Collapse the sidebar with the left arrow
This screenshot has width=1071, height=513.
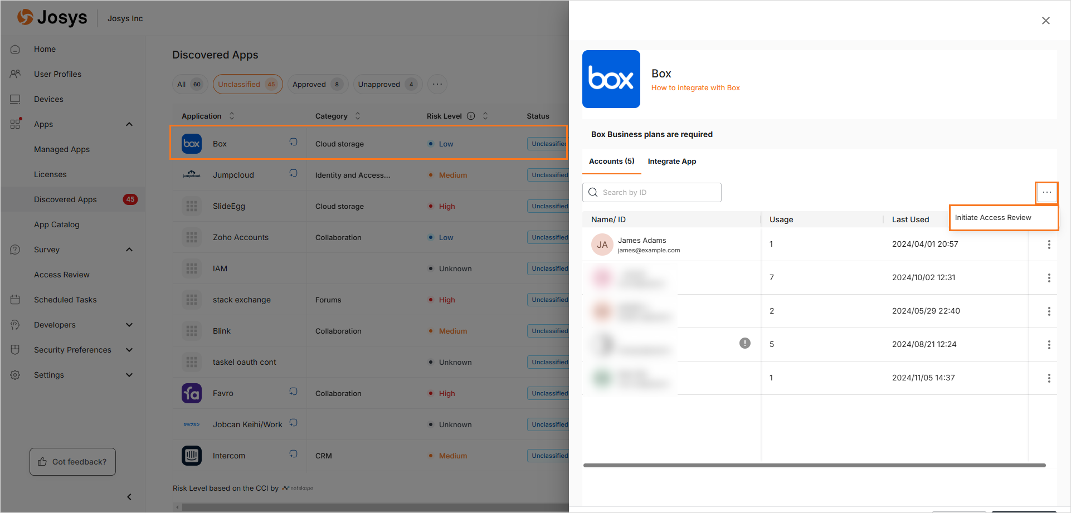point(129,497)
